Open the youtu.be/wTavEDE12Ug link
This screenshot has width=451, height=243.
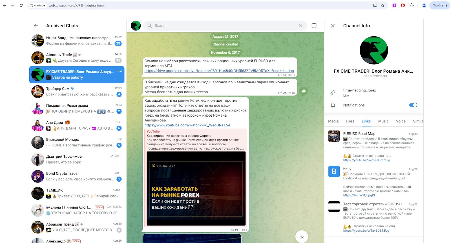pyautogui.click(x=366, y=231)
